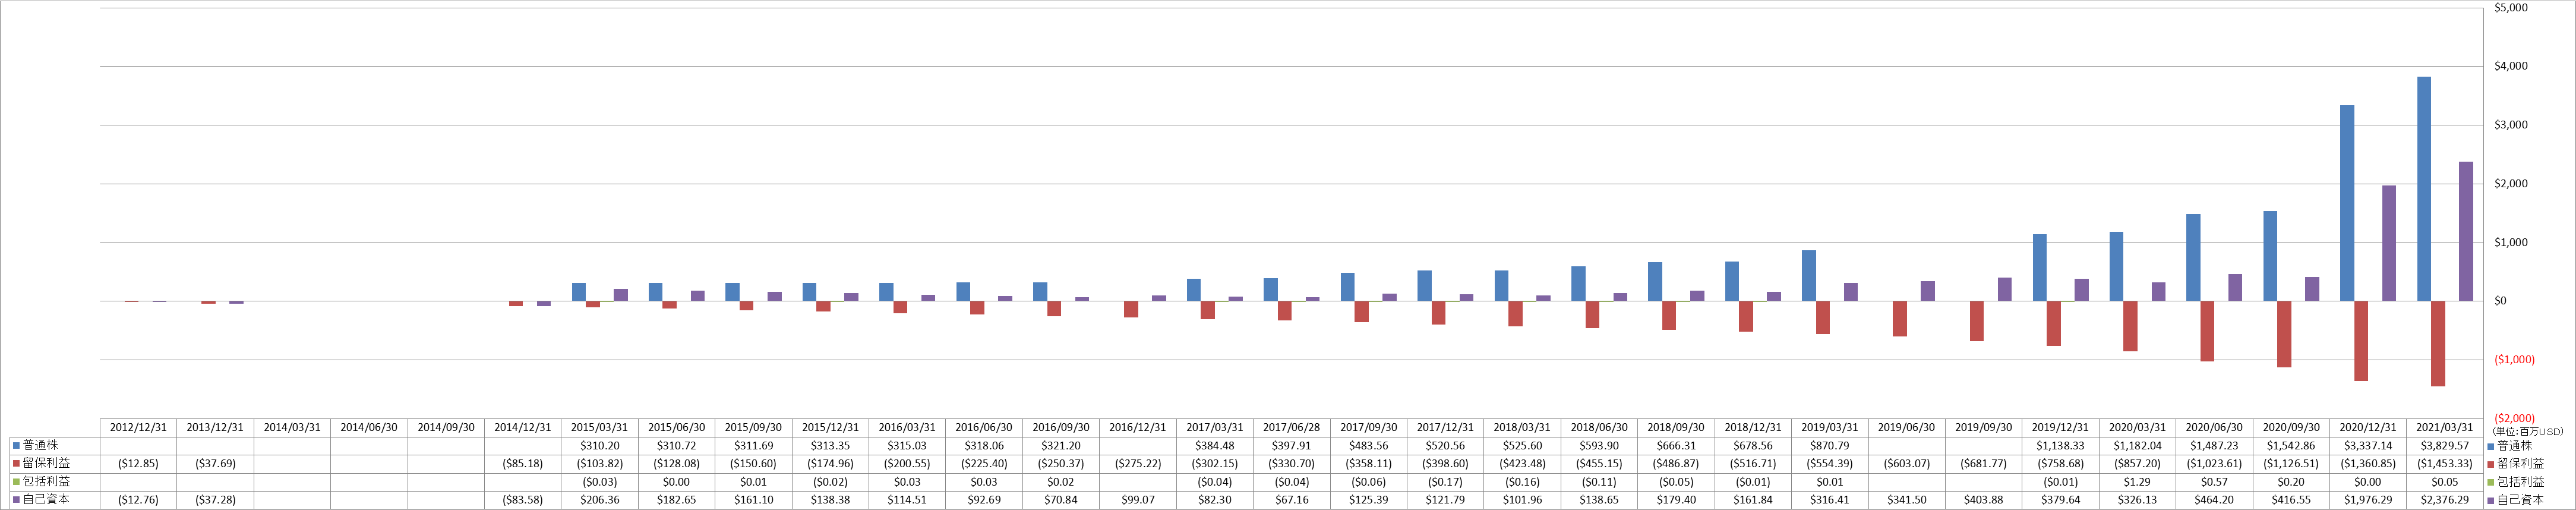Click the $2,000 axis label

point(2511,184)
